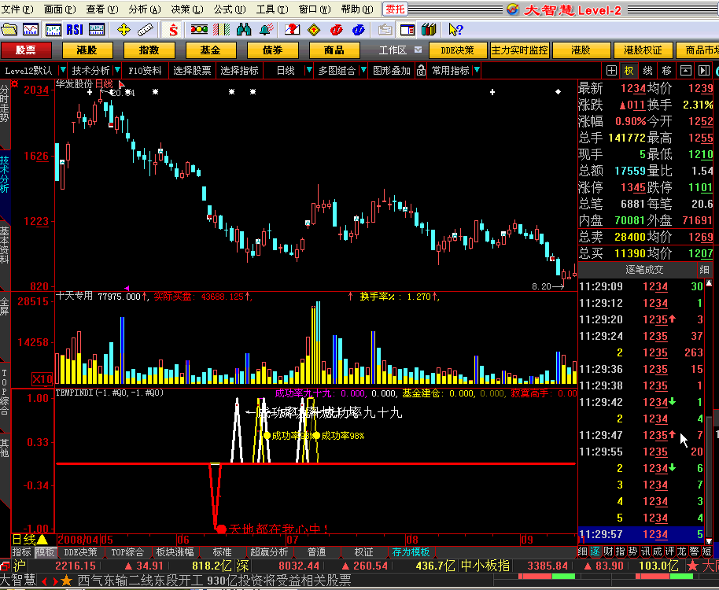Expand the 常用指标 dropdown arrow

click(477, 70)
